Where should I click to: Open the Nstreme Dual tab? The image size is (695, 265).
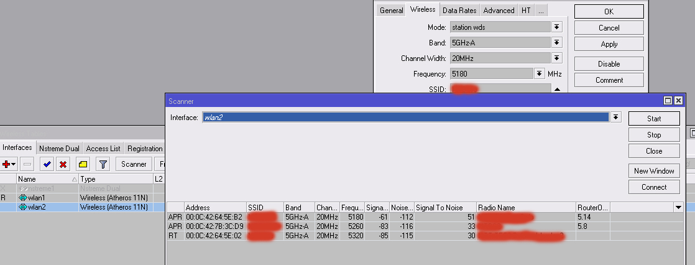[59, 149]
